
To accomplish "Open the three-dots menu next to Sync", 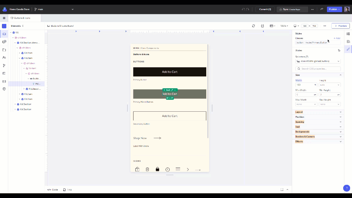I will 312,9.
